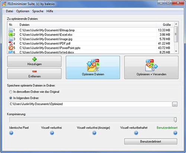The width and height of the screenshot is (186, 153).
Task: Click the bitmap file icon in row 1
Action: pos(11,30)
